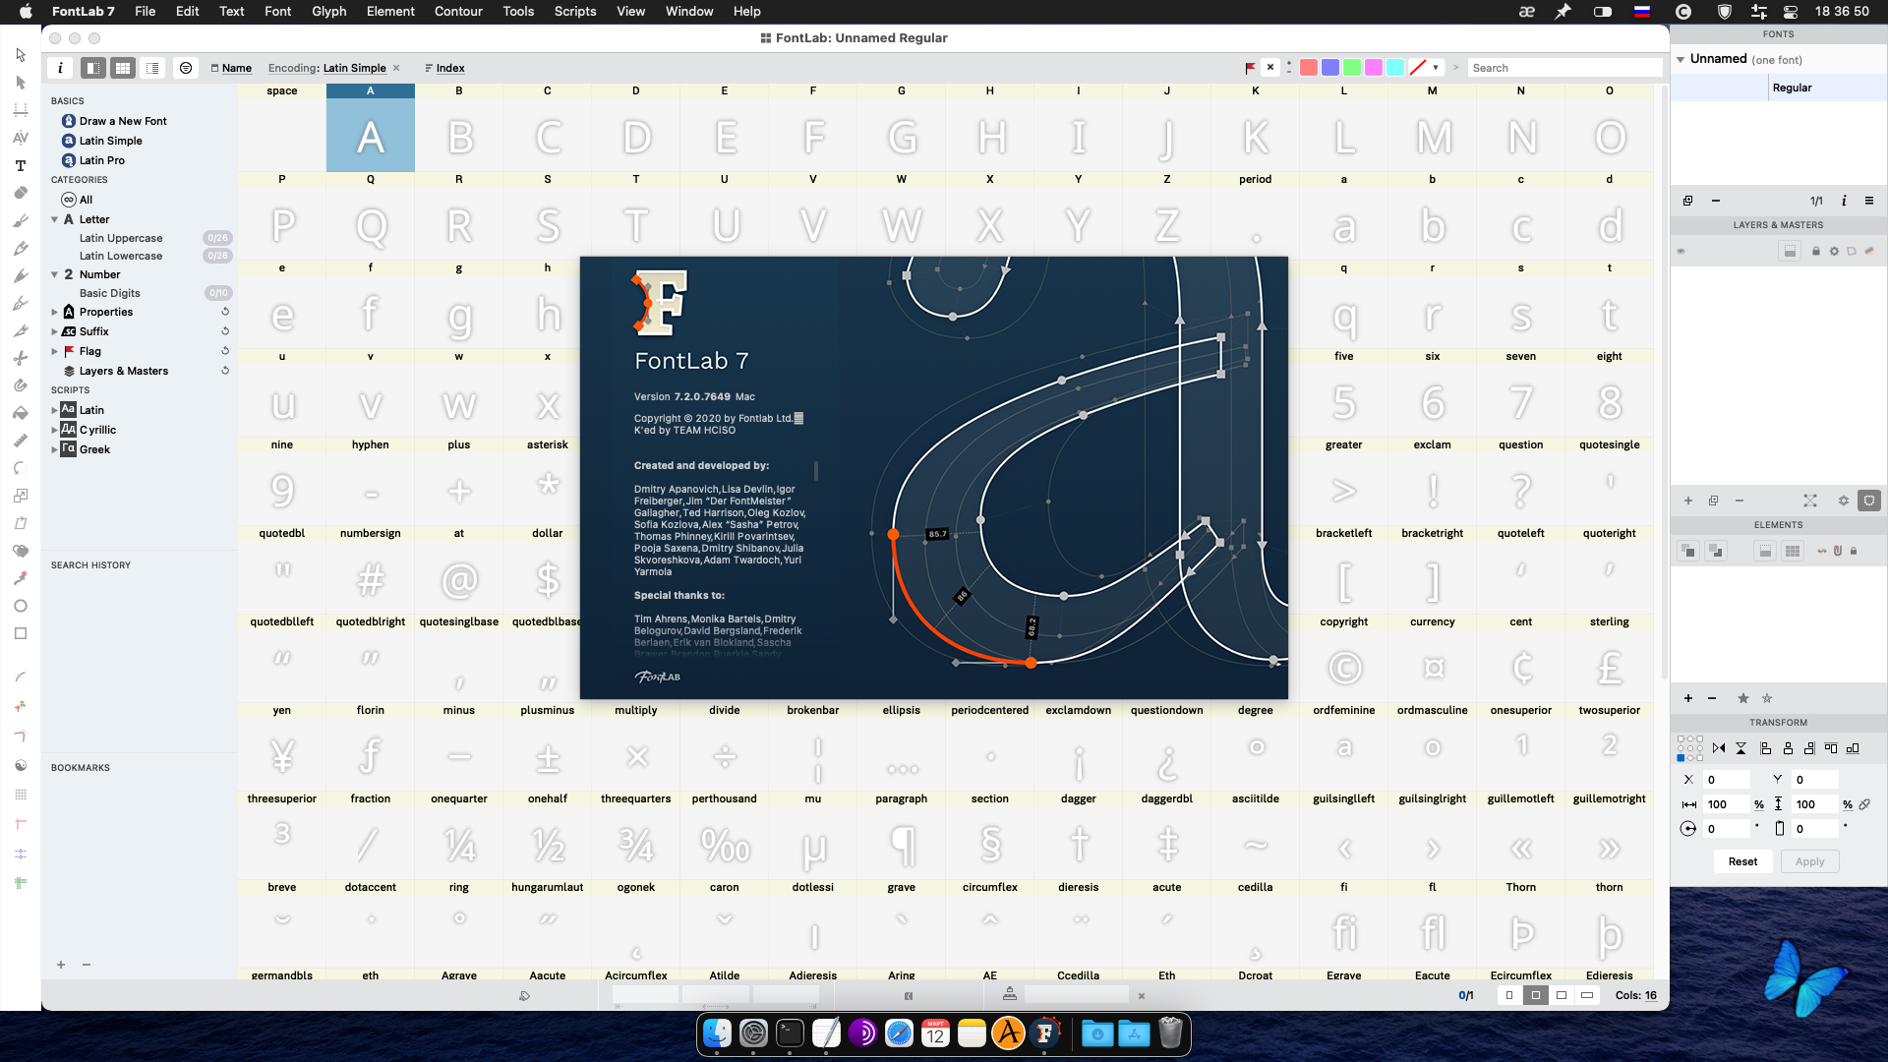
Task: Click the hamburger menu in Fonts panel
Action: pyautogui.click(x=1869, y=201)
